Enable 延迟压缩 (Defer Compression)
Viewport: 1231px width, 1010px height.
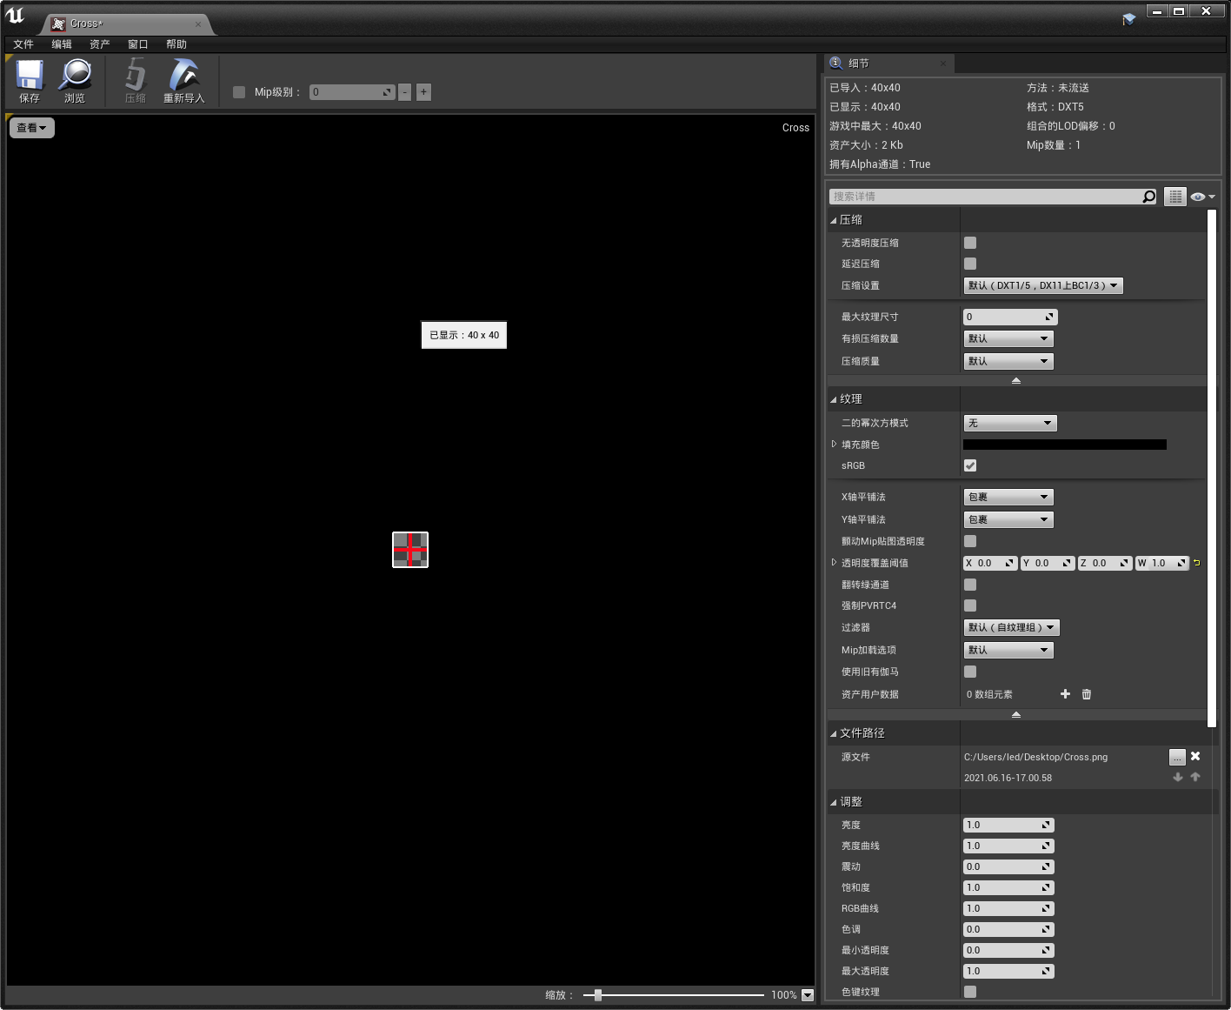coord(969,264)
